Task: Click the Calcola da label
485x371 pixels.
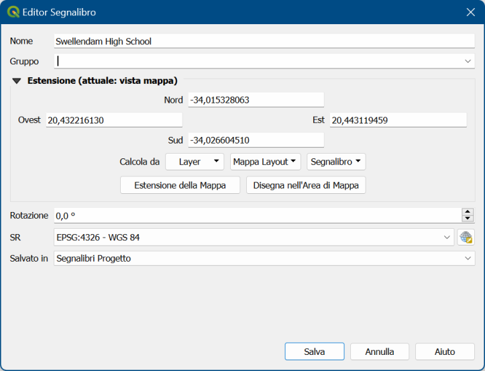Action: (140, 162)
